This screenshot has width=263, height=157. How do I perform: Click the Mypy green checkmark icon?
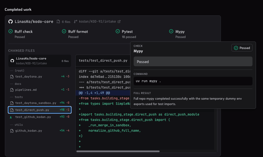(171, 31)
